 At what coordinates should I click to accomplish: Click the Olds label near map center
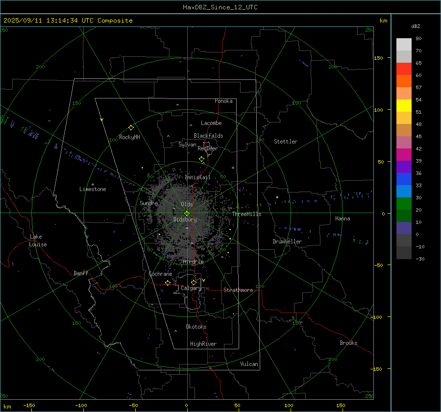[x=187, y=204]
